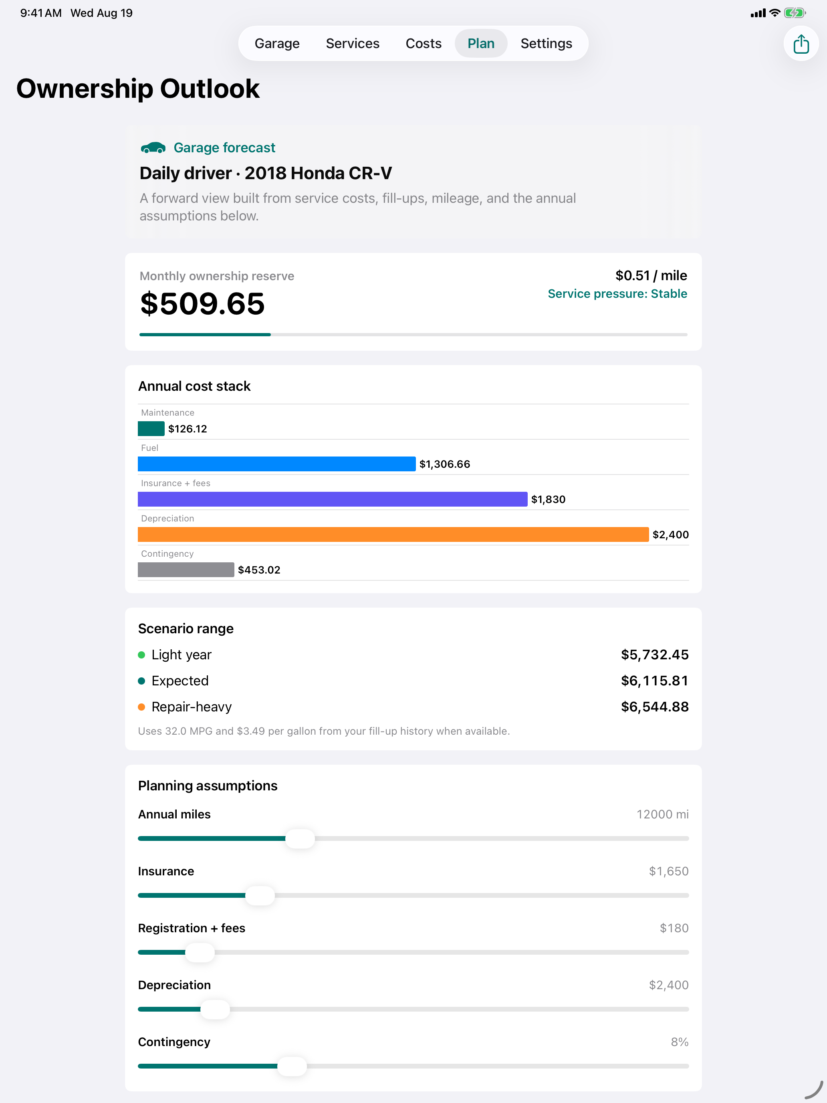This screenshot has width=827, height=1103.
Task: Click the Garage forecast label
Action: (224, 147)
